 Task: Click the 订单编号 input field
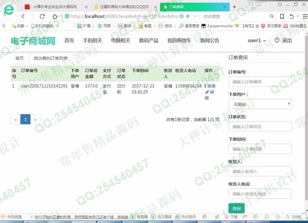tap(260, 82)
